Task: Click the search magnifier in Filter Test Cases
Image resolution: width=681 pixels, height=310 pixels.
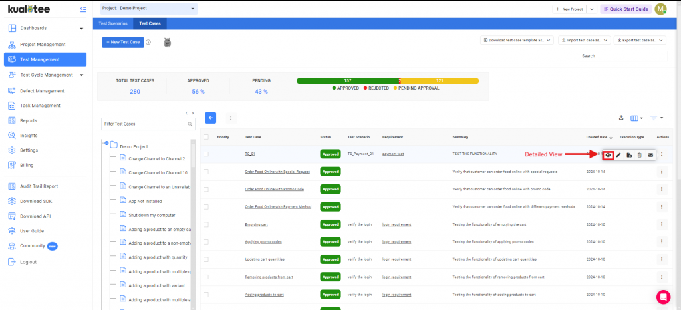Action: pyautogui.click(x=190, y=124)
